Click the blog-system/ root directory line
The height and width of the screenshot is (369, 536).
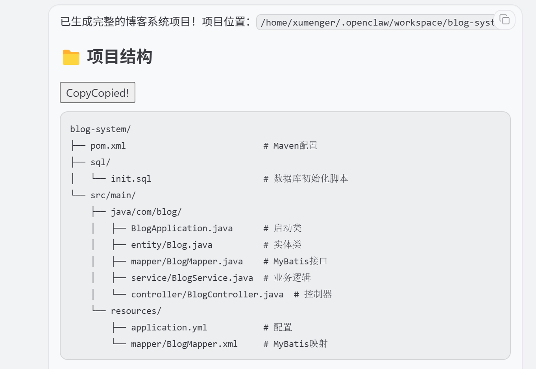point(100,129)
